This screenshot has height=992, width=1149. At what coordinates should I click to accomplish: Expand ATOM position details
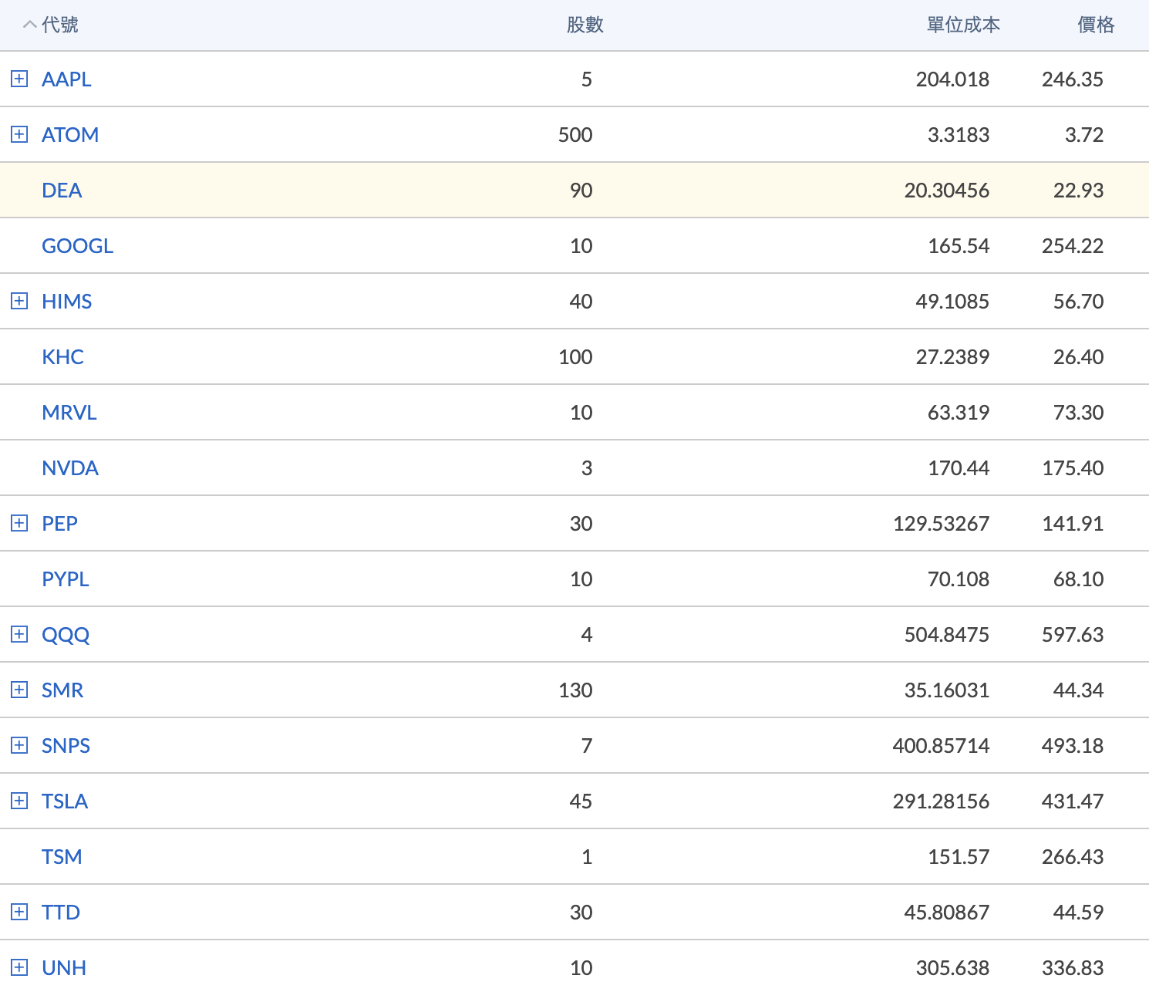pyautogui.click(x=19, y=134)
